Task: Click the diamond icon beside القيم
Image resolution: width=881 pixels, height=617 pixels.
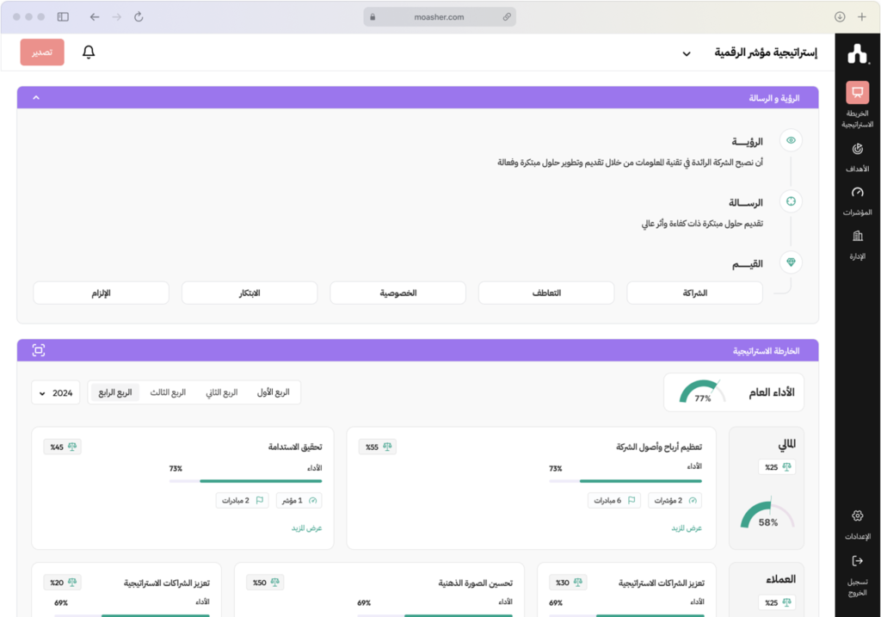Action: click(792, 262)
